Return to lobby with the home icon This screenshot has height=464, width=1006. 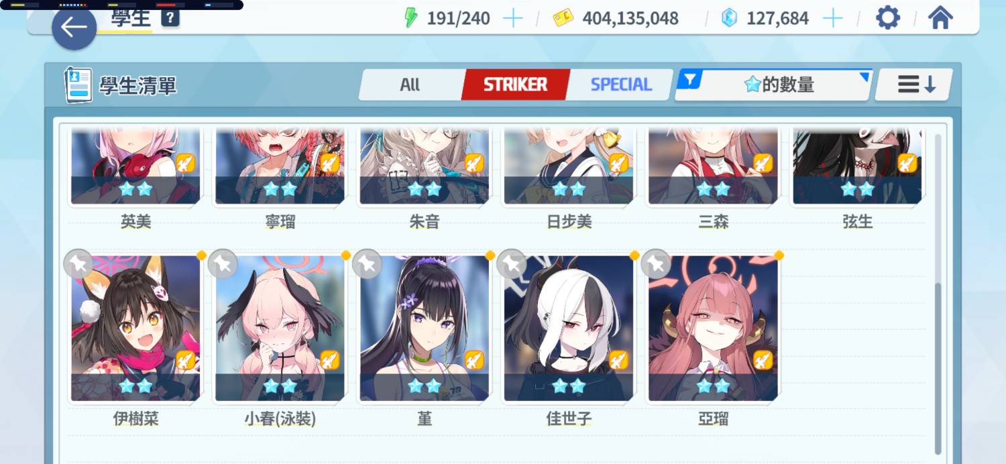tap(940, 17)
